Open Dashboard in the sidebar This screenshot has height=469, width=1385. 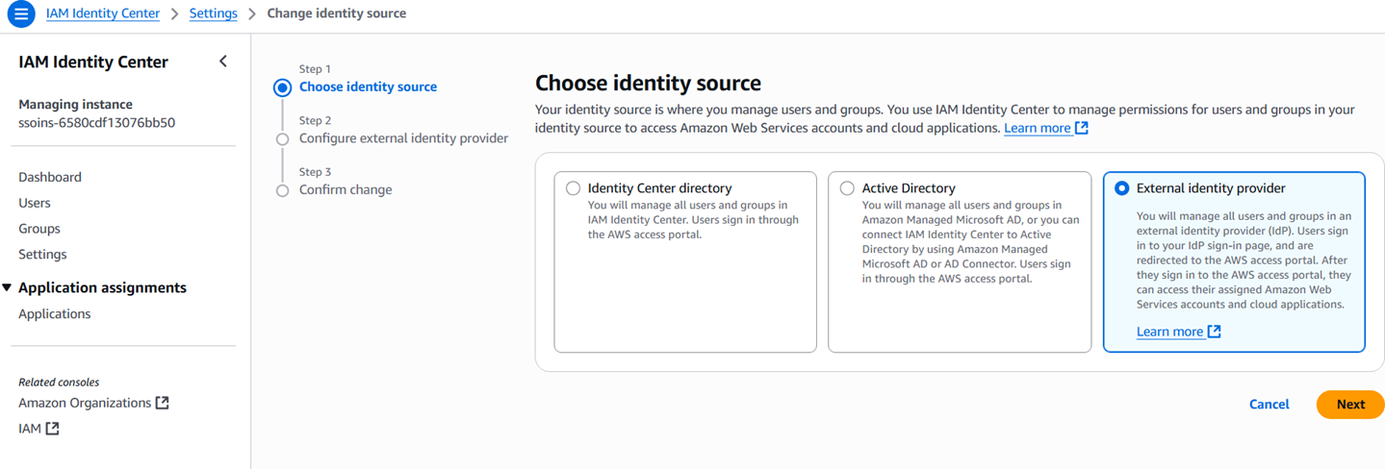(x=50, y=177)
